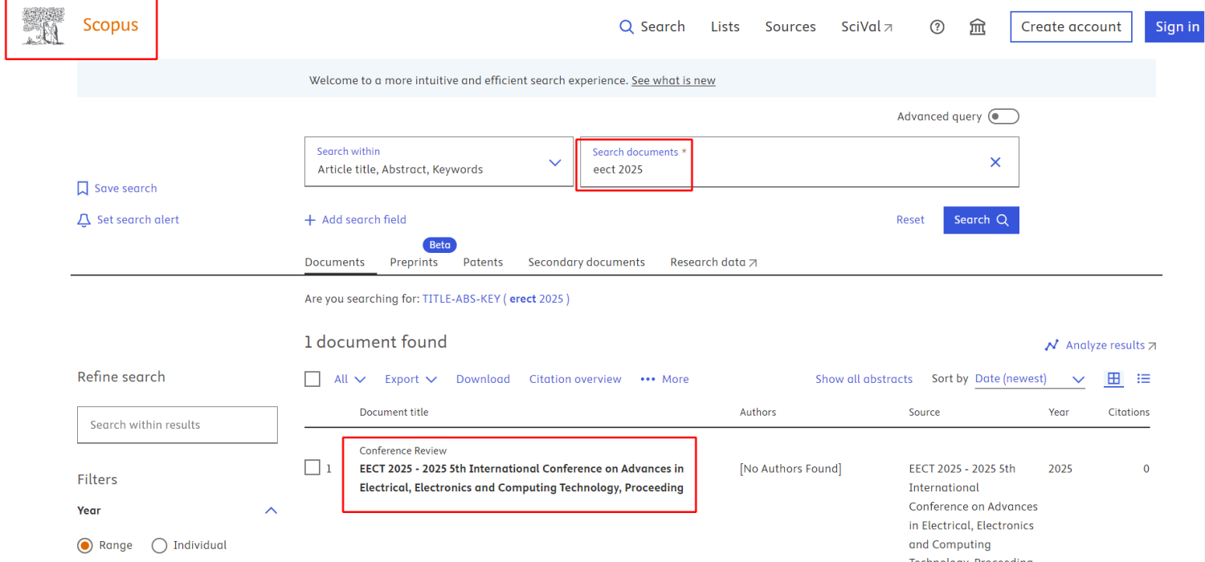Image resolution: width=1205 pixels, height=562 pixels.
Task: Click the Reset link
Action: point(910,220)
